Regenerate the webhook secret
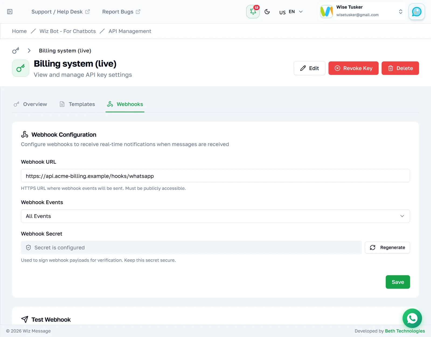This screenshot has width=431, height=337. click(x=387, y=247)
